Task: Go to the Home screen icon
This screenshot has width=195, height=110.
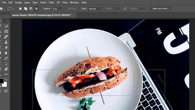Action: coord(1,9)
